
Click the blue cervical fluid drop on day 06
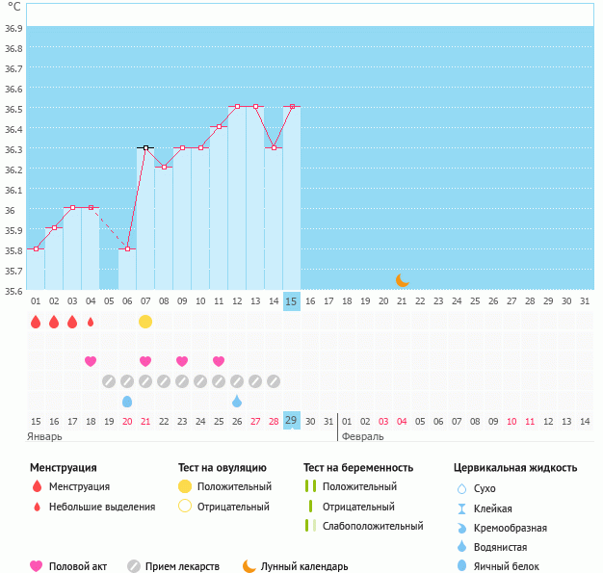127,401
